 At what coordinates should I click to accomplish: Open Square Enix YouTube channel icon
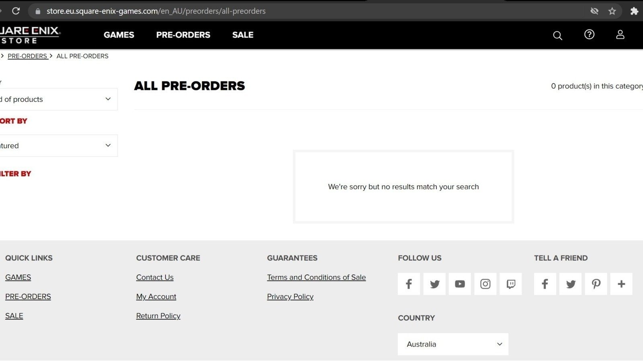(460, 284)
